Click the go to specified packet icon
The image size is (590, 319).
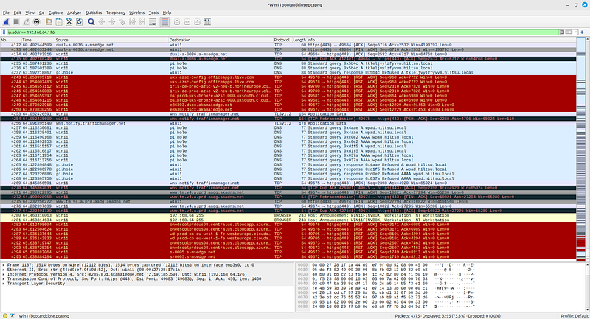122,22
